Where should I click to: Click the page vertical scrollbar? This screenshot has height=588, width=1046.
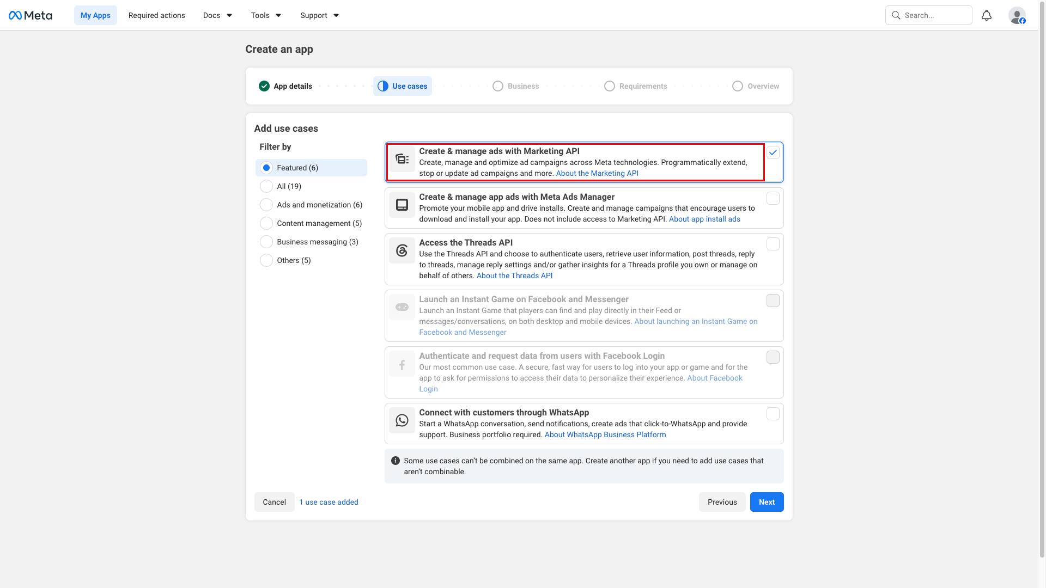coord(1042,279)
